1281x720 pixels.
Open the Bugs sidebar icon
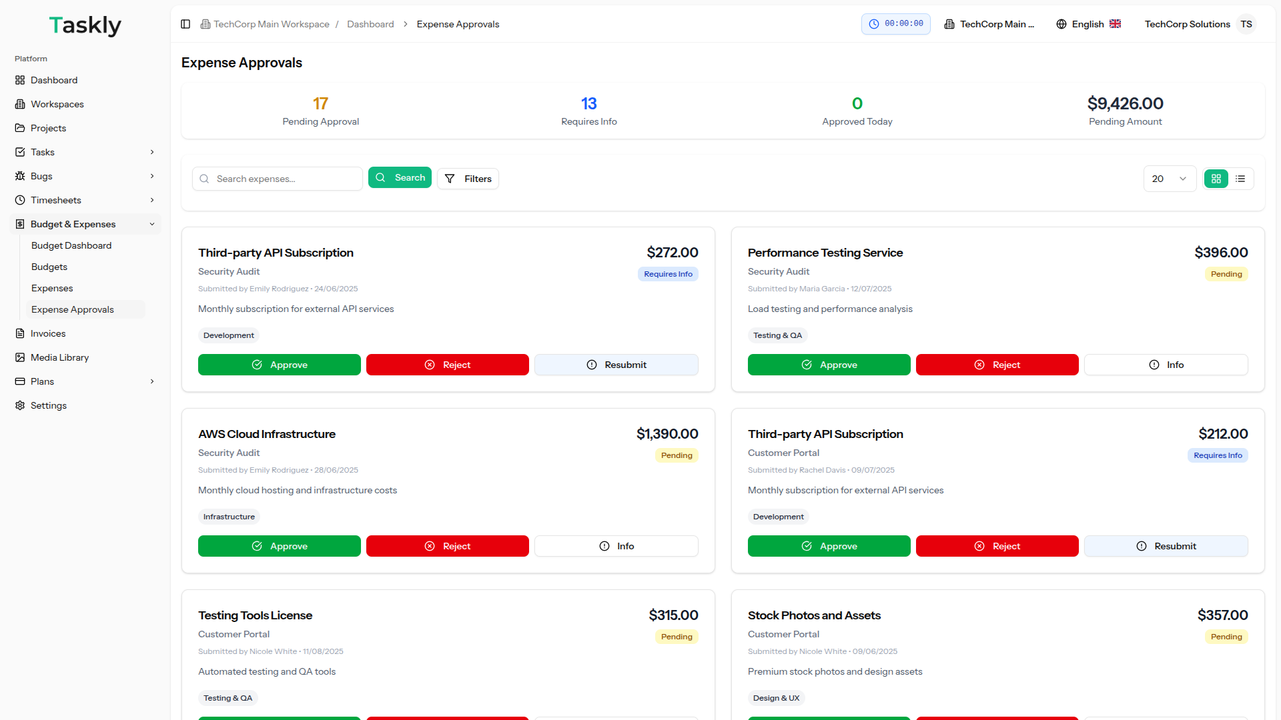pyautogui.click(x=20, y=176)
